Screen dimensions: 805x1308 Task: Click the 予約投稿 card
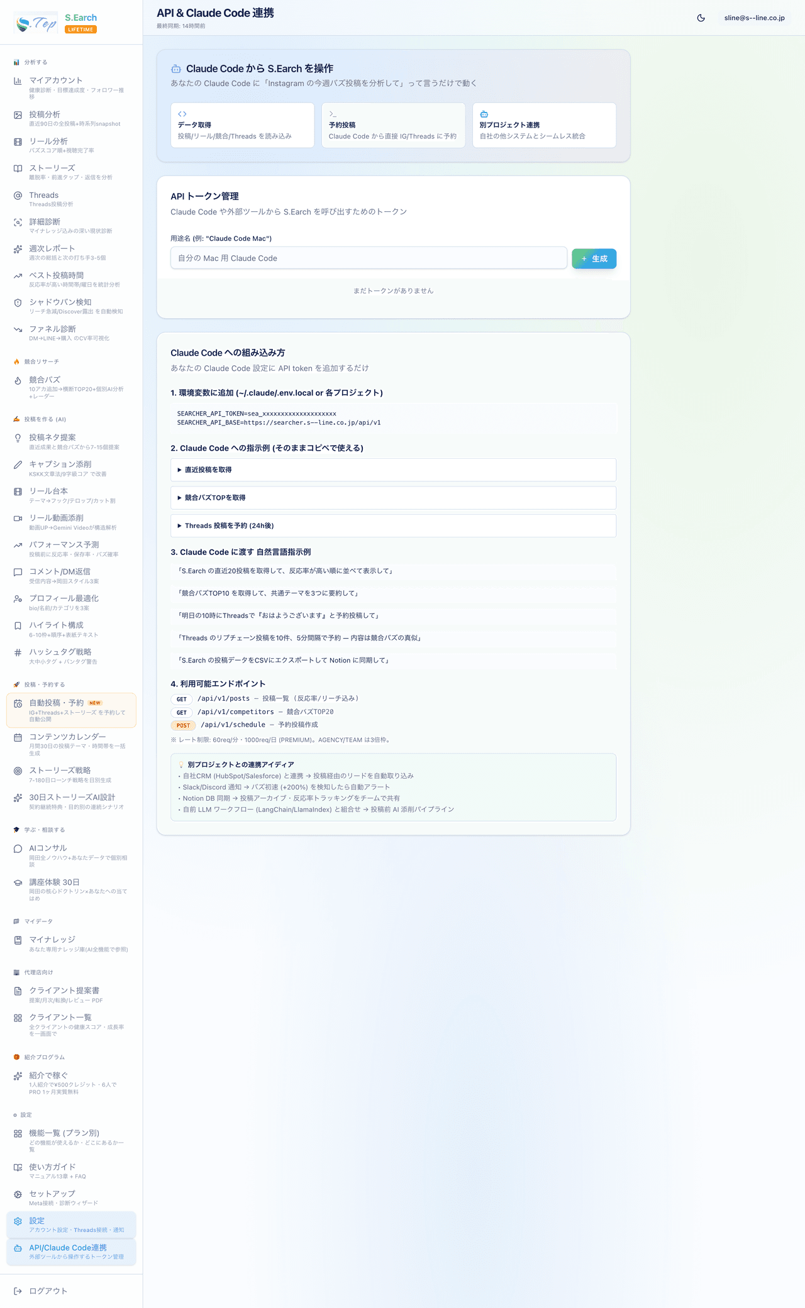click(x=393, y=125)
